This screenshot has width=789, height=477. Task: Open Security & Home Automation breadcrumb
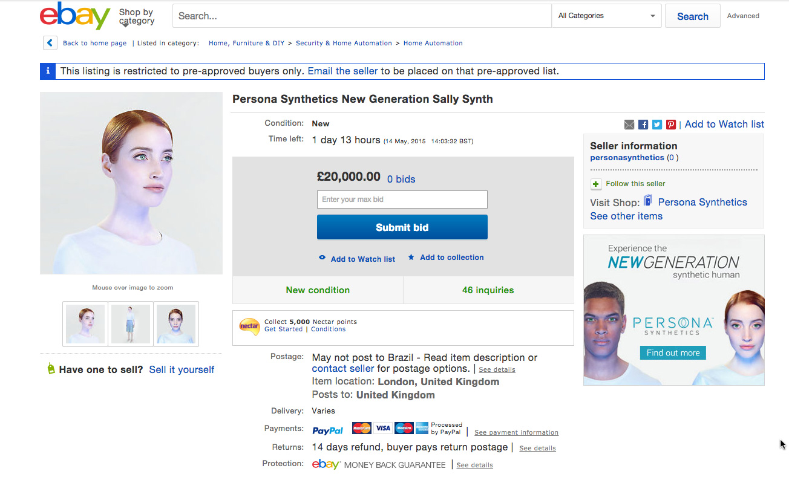point(344,44)
